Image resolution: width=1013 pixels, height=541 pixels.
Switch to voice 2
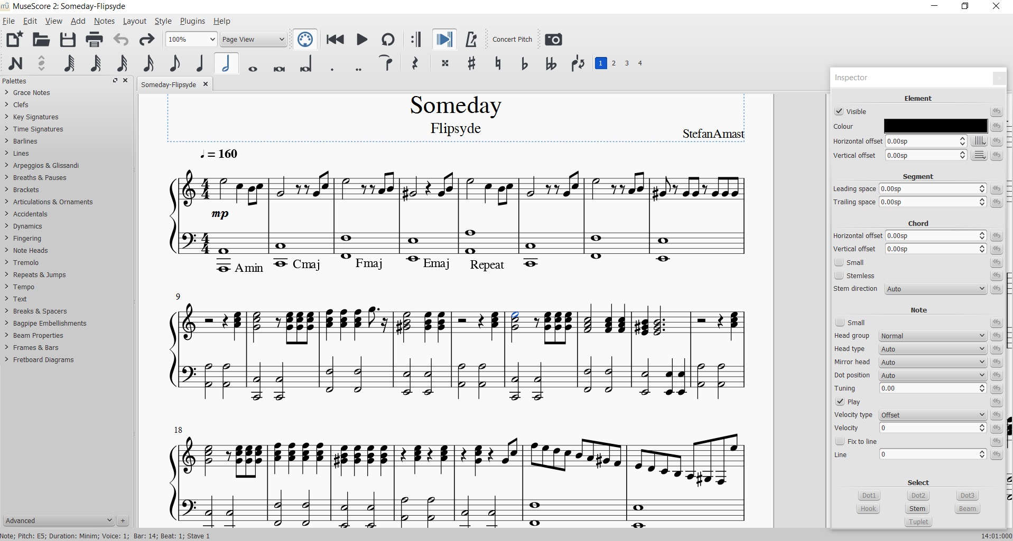pos(614,63)
